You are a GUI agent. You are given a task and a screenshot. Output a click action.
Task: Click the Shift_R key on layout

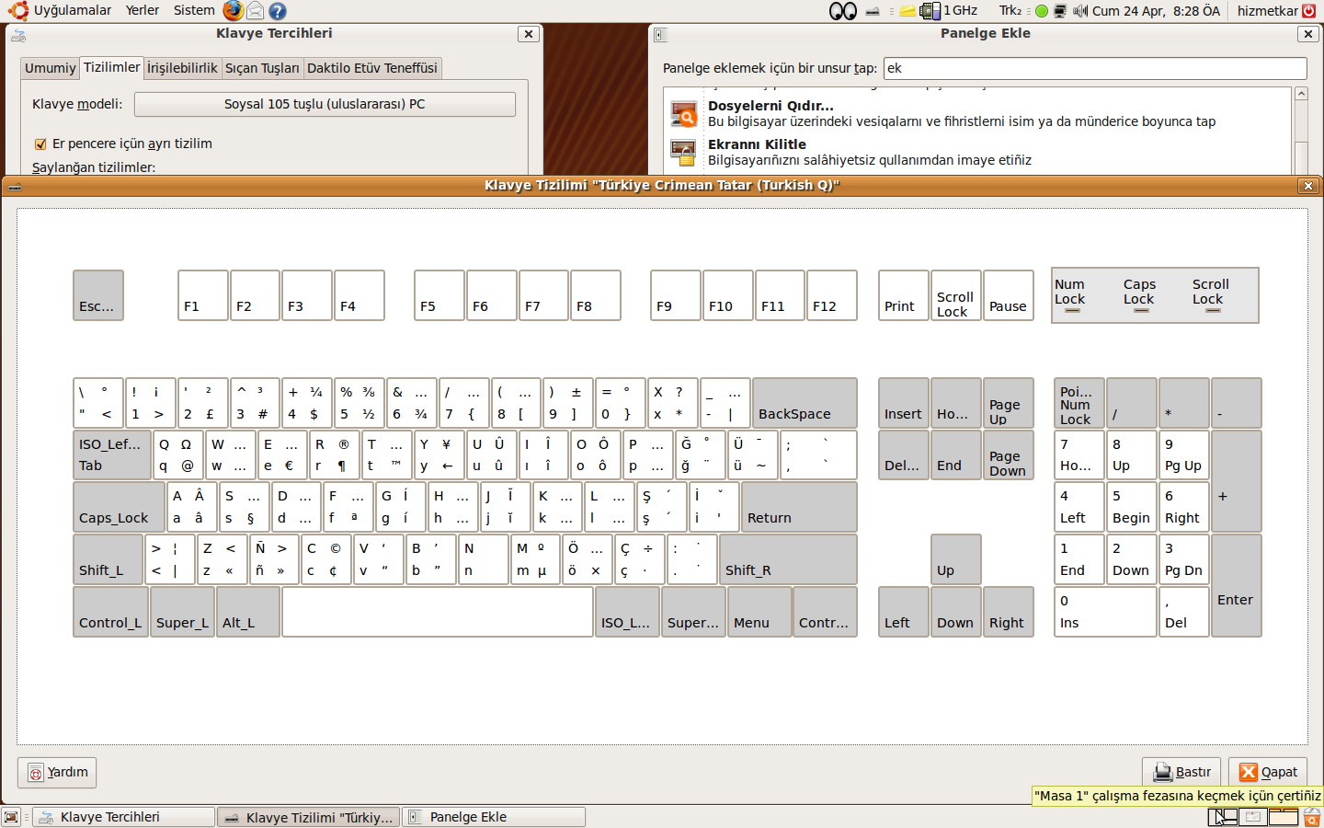coord(788,559)
